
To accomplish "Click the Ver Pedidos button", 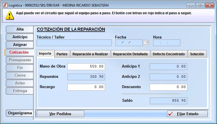I will pos(60,114).
